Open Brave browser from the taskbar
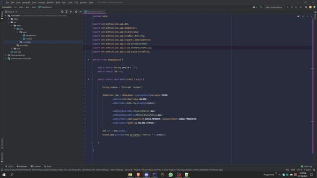 point(138,175)
